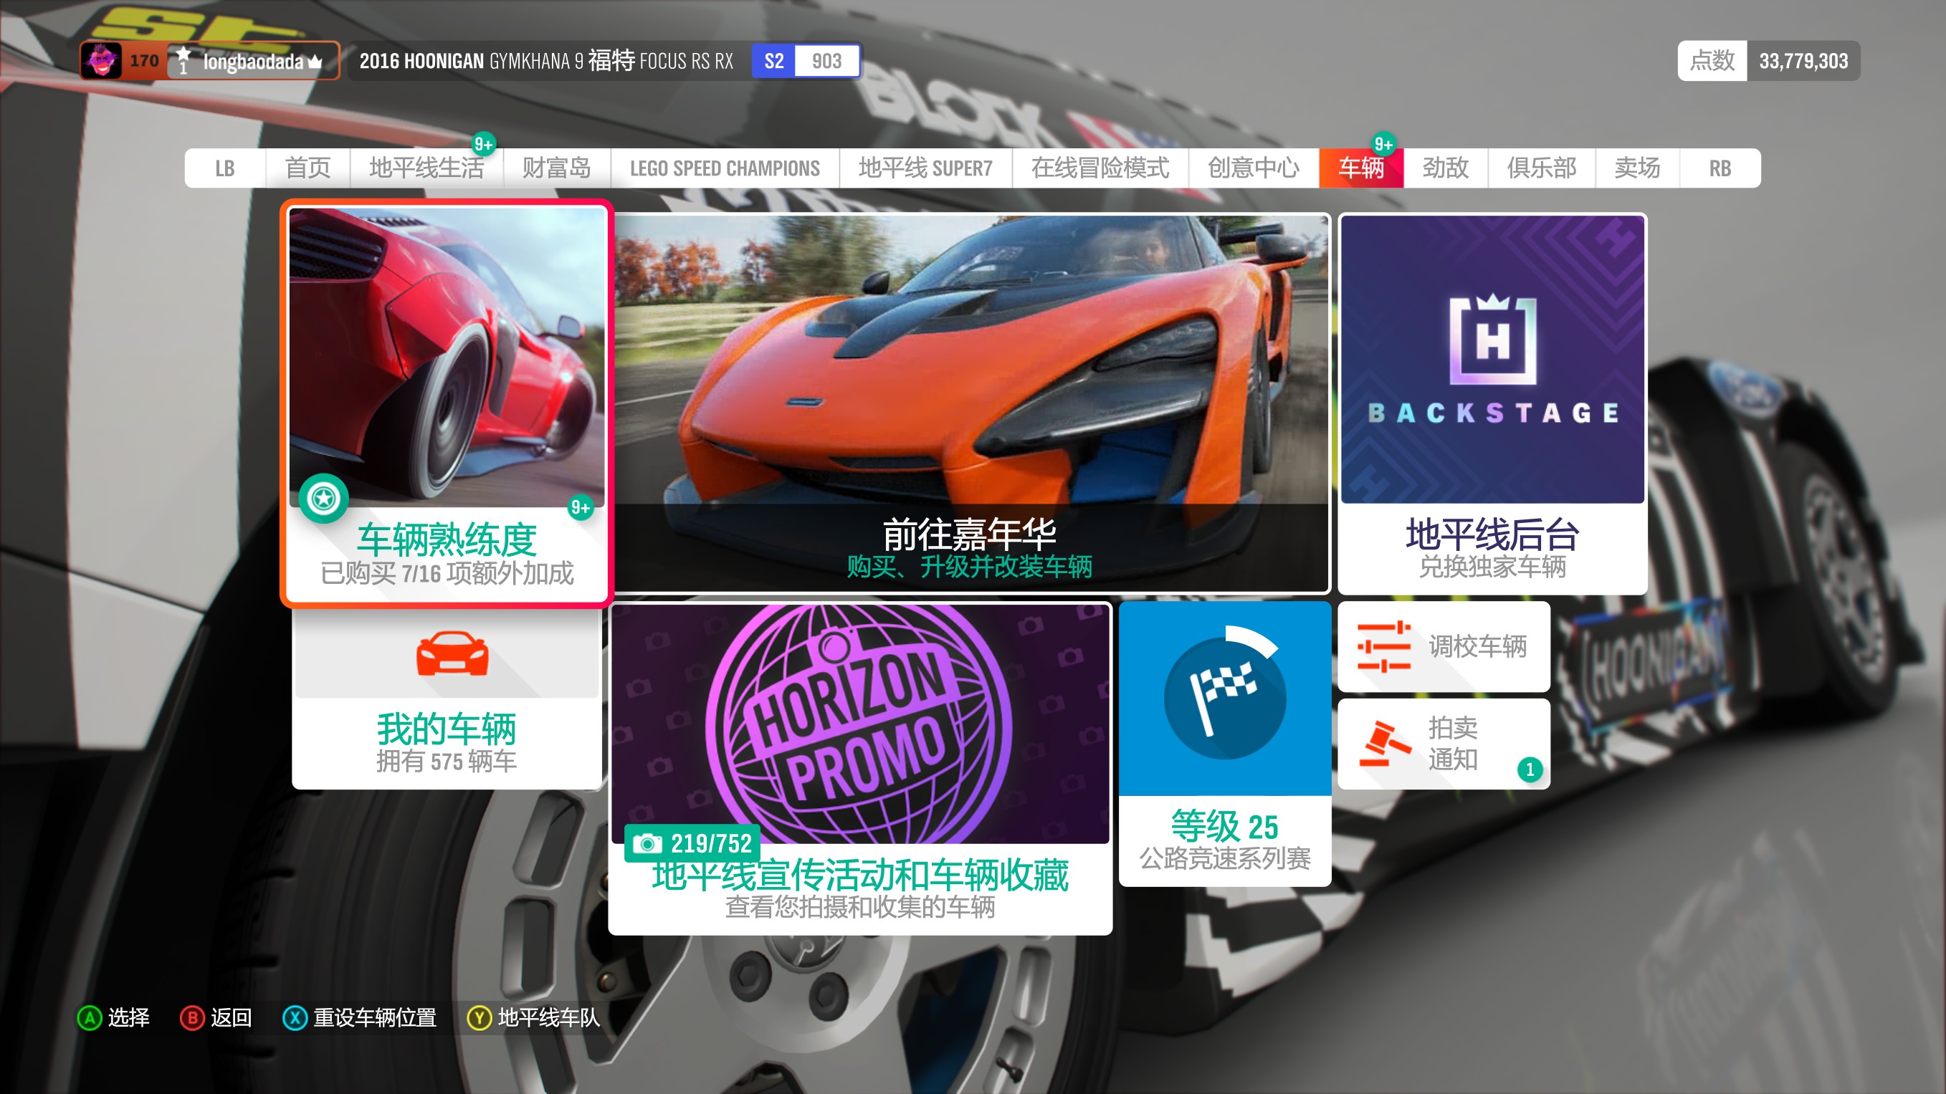Click the red car icon in 我的车辆
The image size is (1946, 1094).
point(452,655)
